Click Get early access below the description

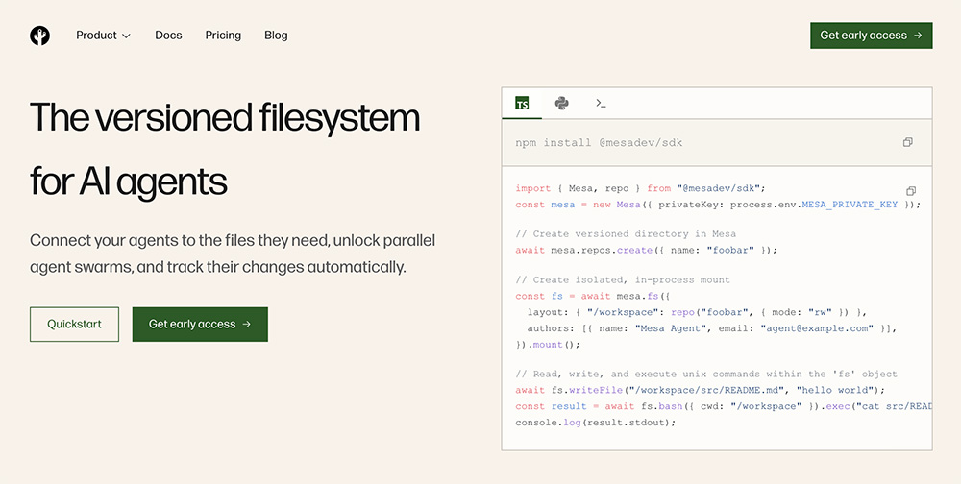tap(200, 324)
